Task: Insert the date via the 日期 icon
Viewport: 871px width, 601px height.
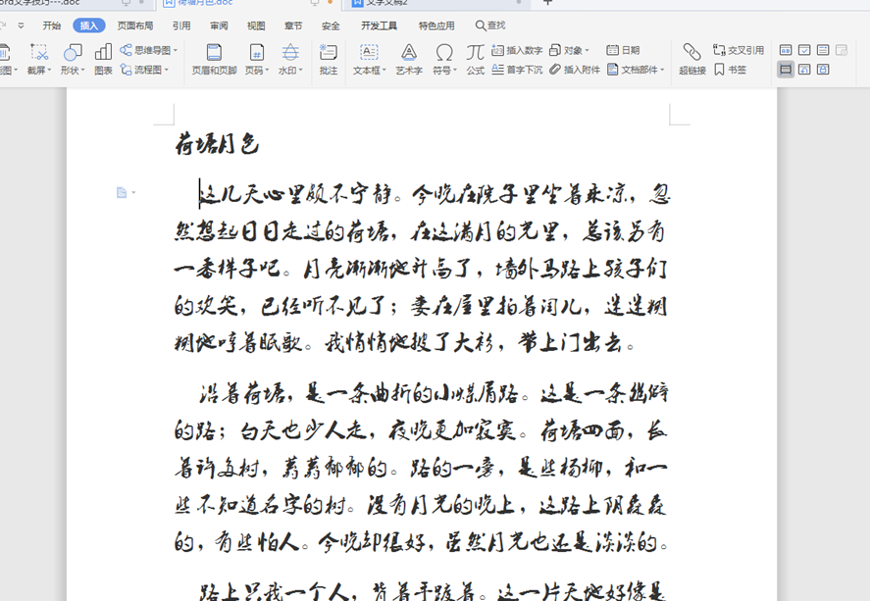Action: [x=623, y=50]
